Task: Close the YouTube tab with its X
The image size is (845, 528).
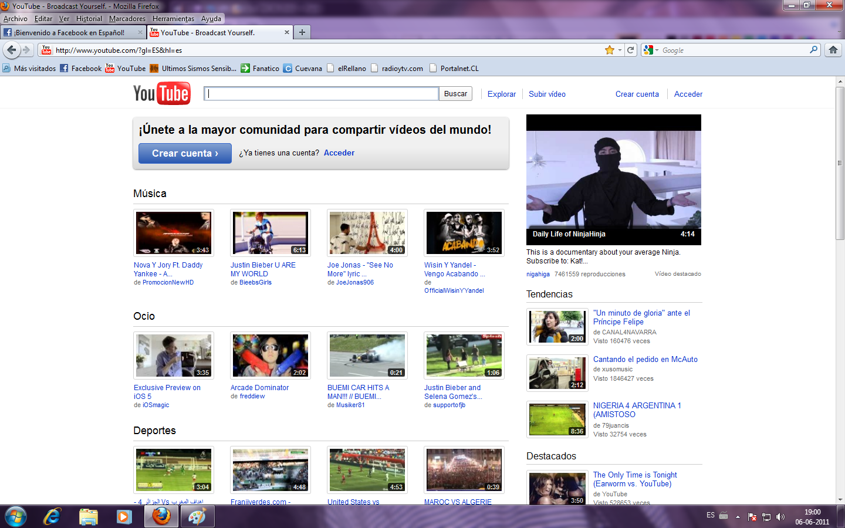Action: point(287,32)
